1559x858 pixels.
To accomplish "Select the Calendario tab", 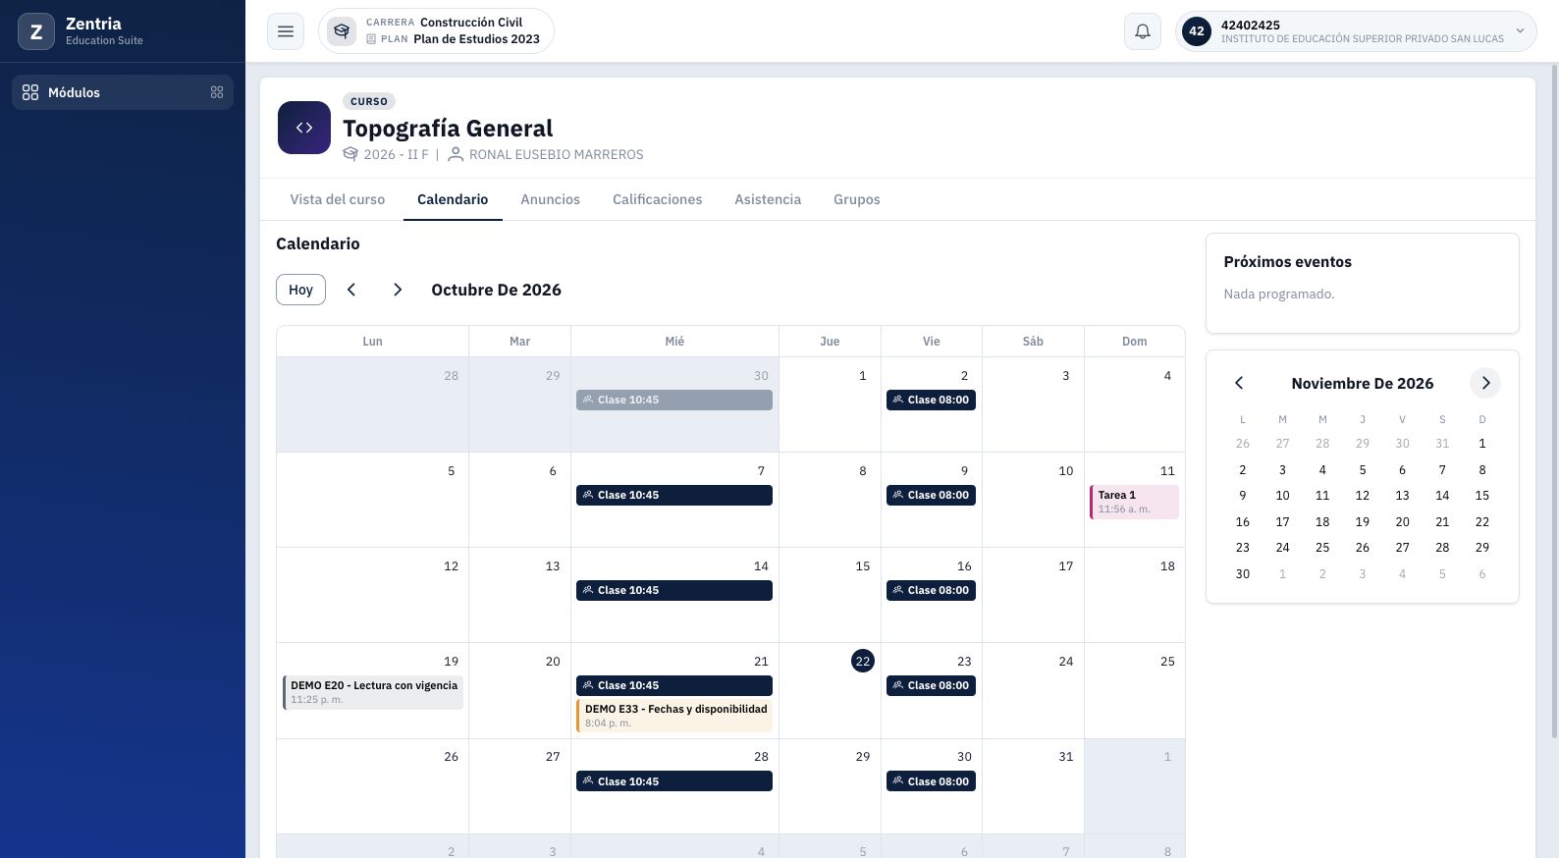I will coord(453,199).
